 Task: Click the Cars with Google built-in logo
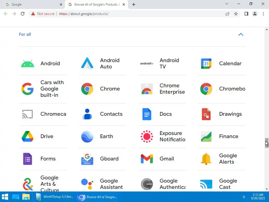(27, 89)
